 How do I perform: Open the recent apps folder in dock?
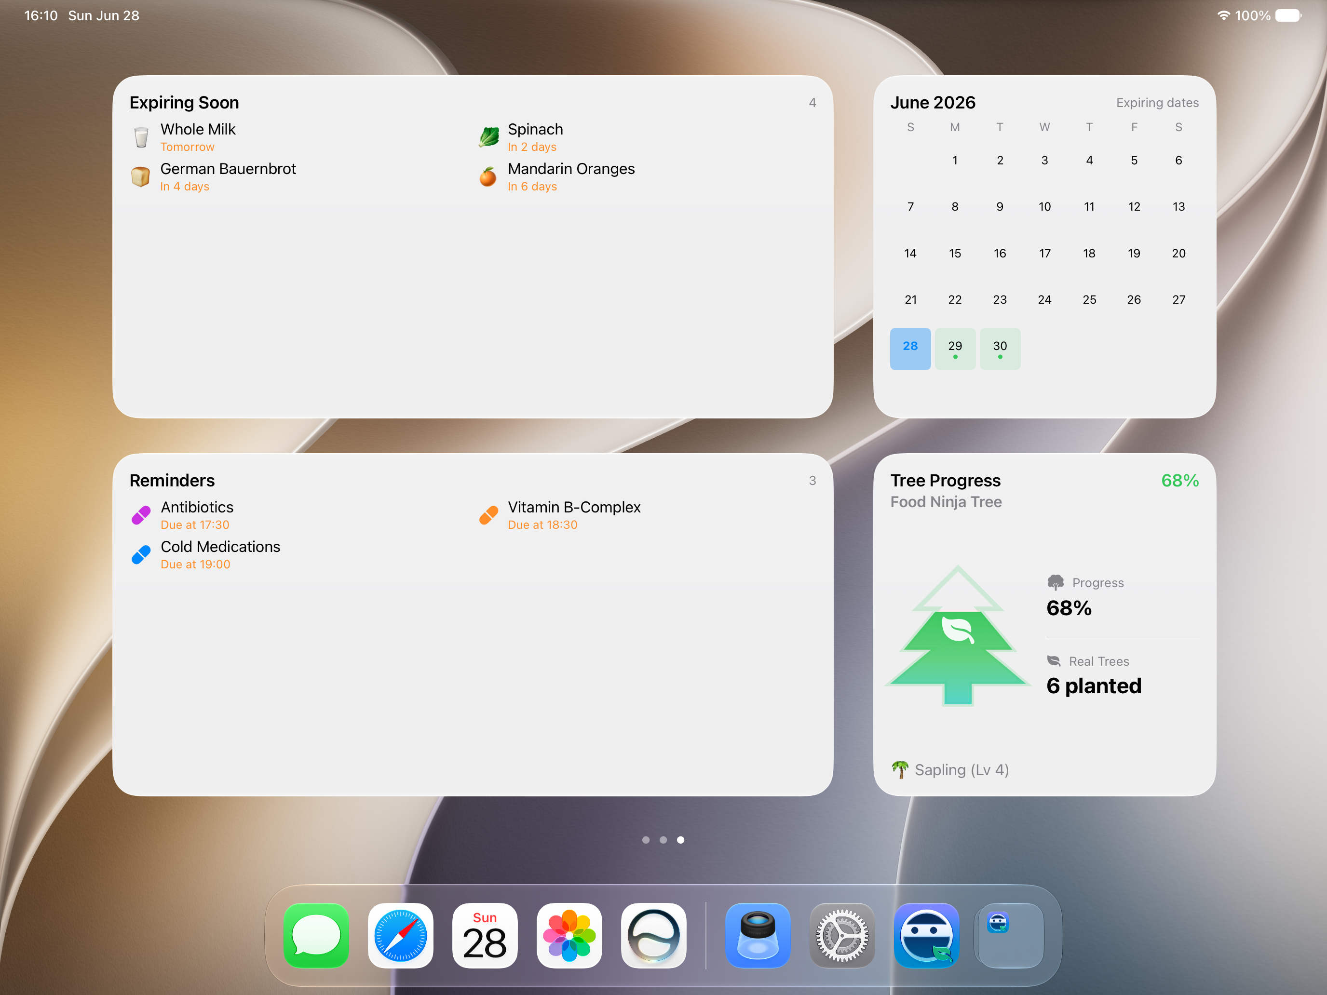click(1011, 935)
